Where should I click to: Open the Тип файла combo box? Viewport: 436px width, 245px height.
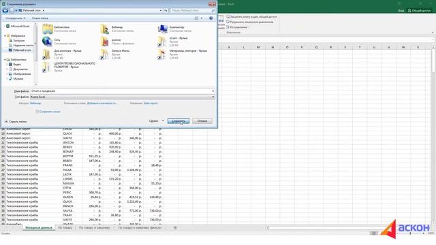click(123, 97)
